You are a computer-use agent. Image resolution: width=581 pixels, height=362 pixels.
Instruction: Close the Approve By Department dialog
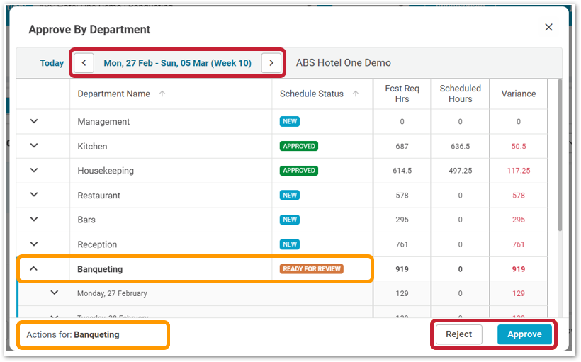tap(548, 28)
